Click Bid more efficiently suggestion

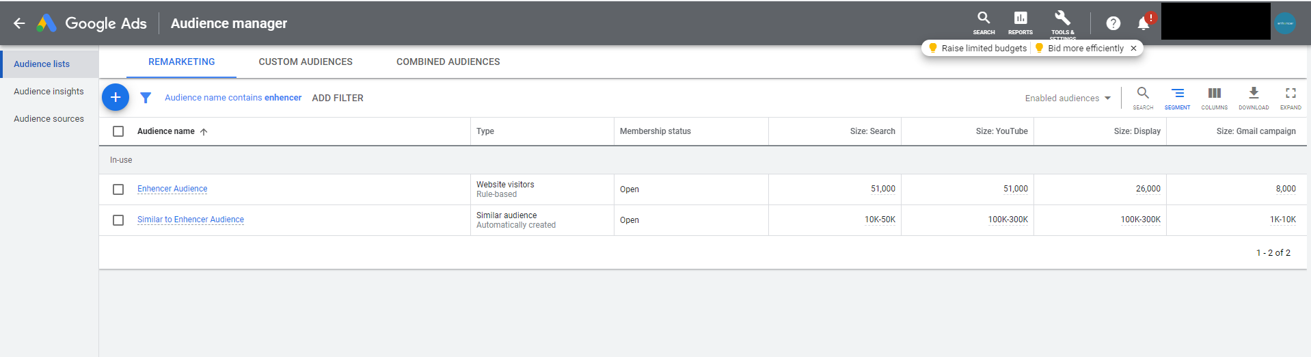coord(1079,48)
